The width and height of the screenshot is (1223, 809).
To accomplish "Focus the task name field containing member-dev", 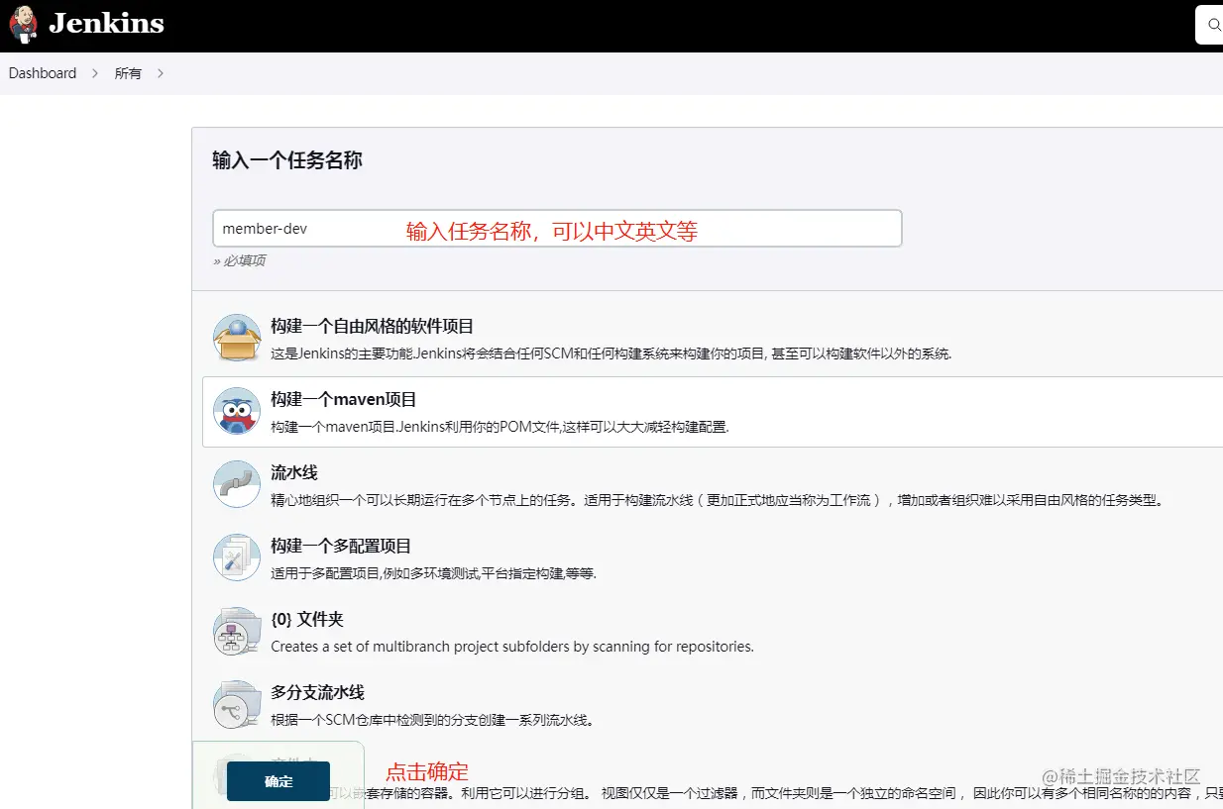I will coord(557,228).
